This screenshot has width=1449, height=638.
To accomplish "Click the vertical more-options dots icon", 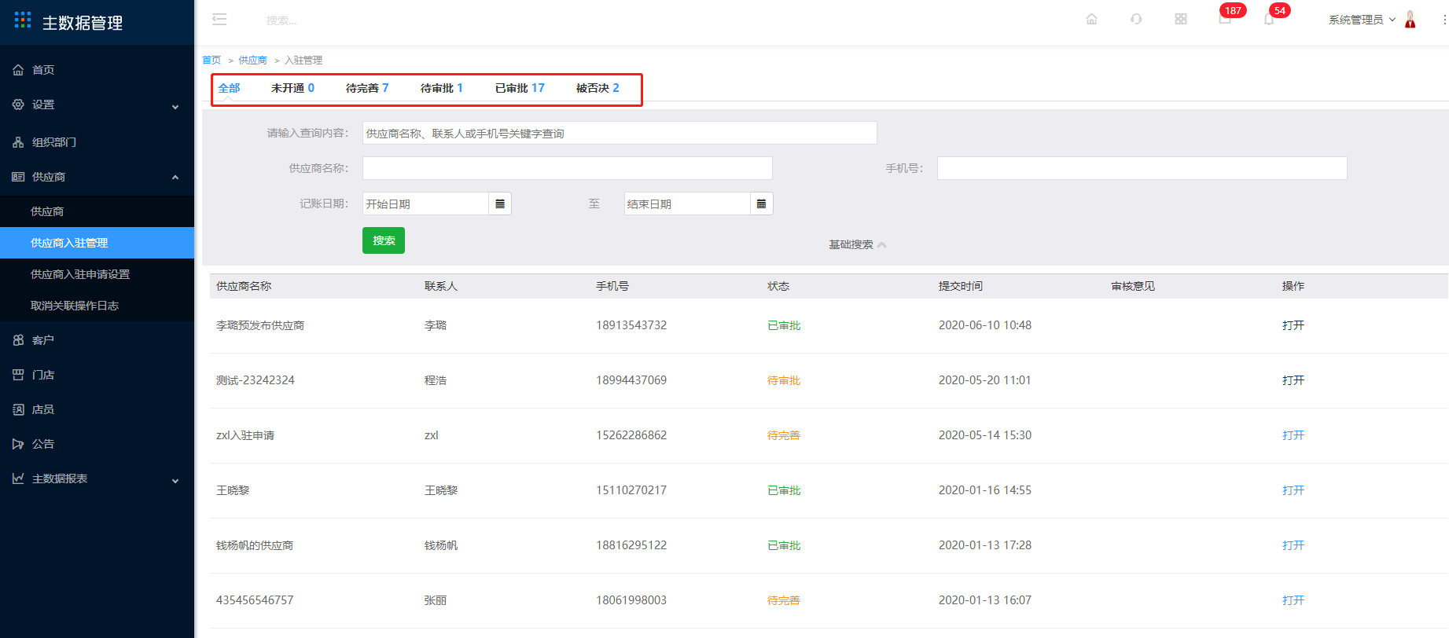I will click(1445, 20).
